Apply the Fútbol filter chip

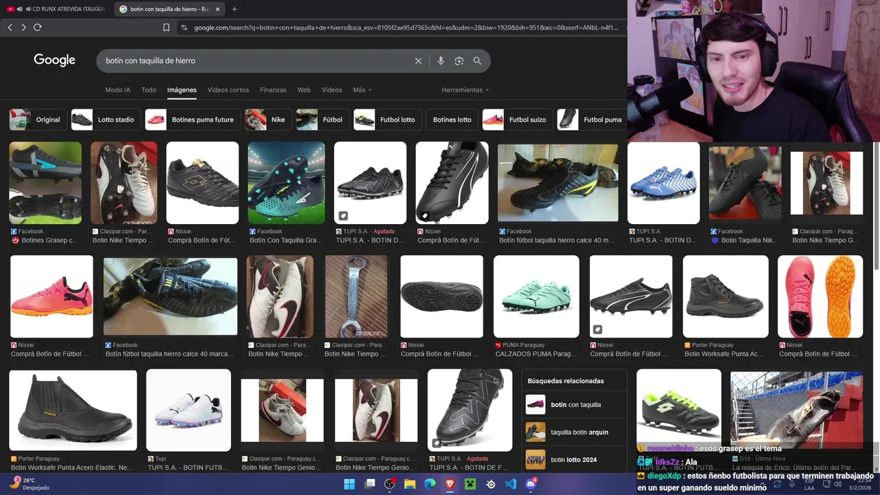tap(322, 120)
